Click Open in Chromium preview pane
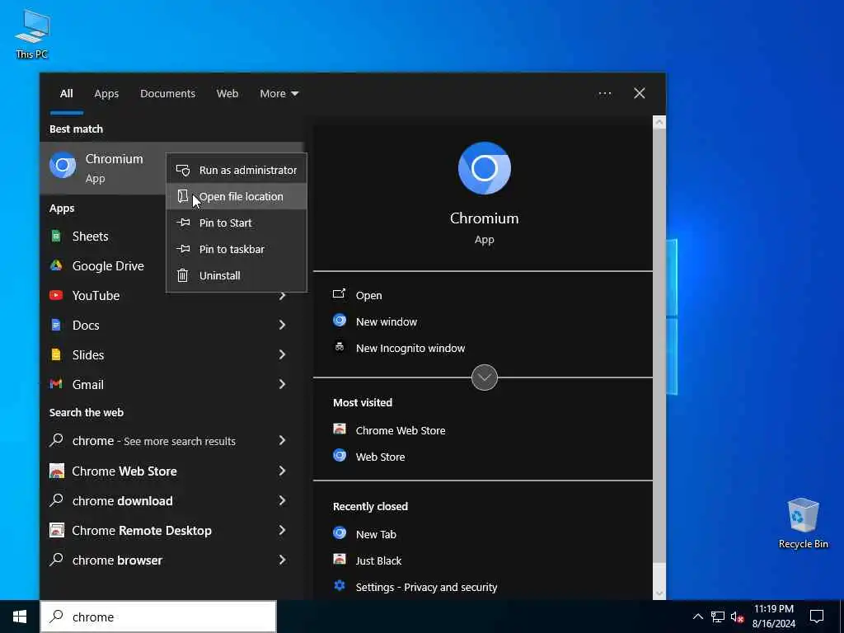The height and width of the screenshot is (633, 844). [368, 296]
